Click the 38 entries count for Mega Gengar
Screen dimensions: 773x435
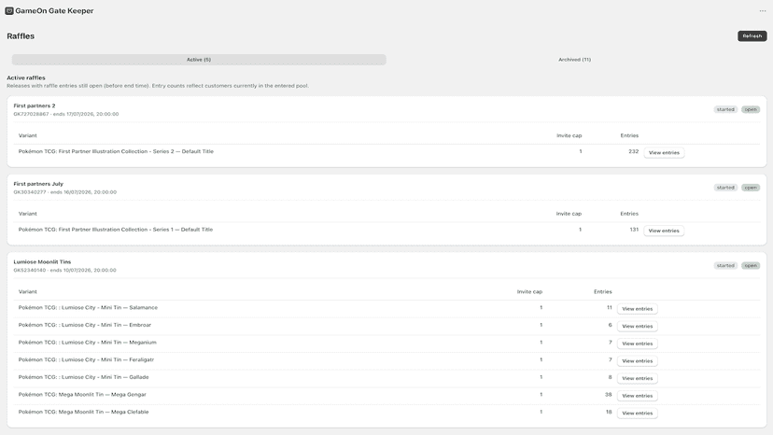(x=609, y=395)
